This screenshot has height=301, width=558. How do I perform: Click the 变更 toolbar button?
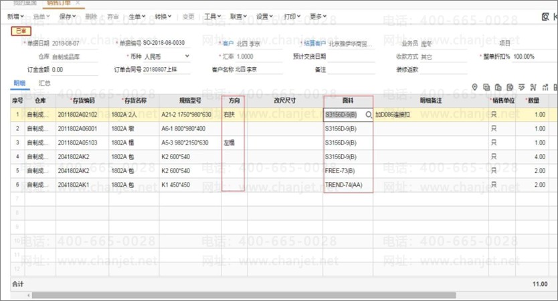(188, 16)
